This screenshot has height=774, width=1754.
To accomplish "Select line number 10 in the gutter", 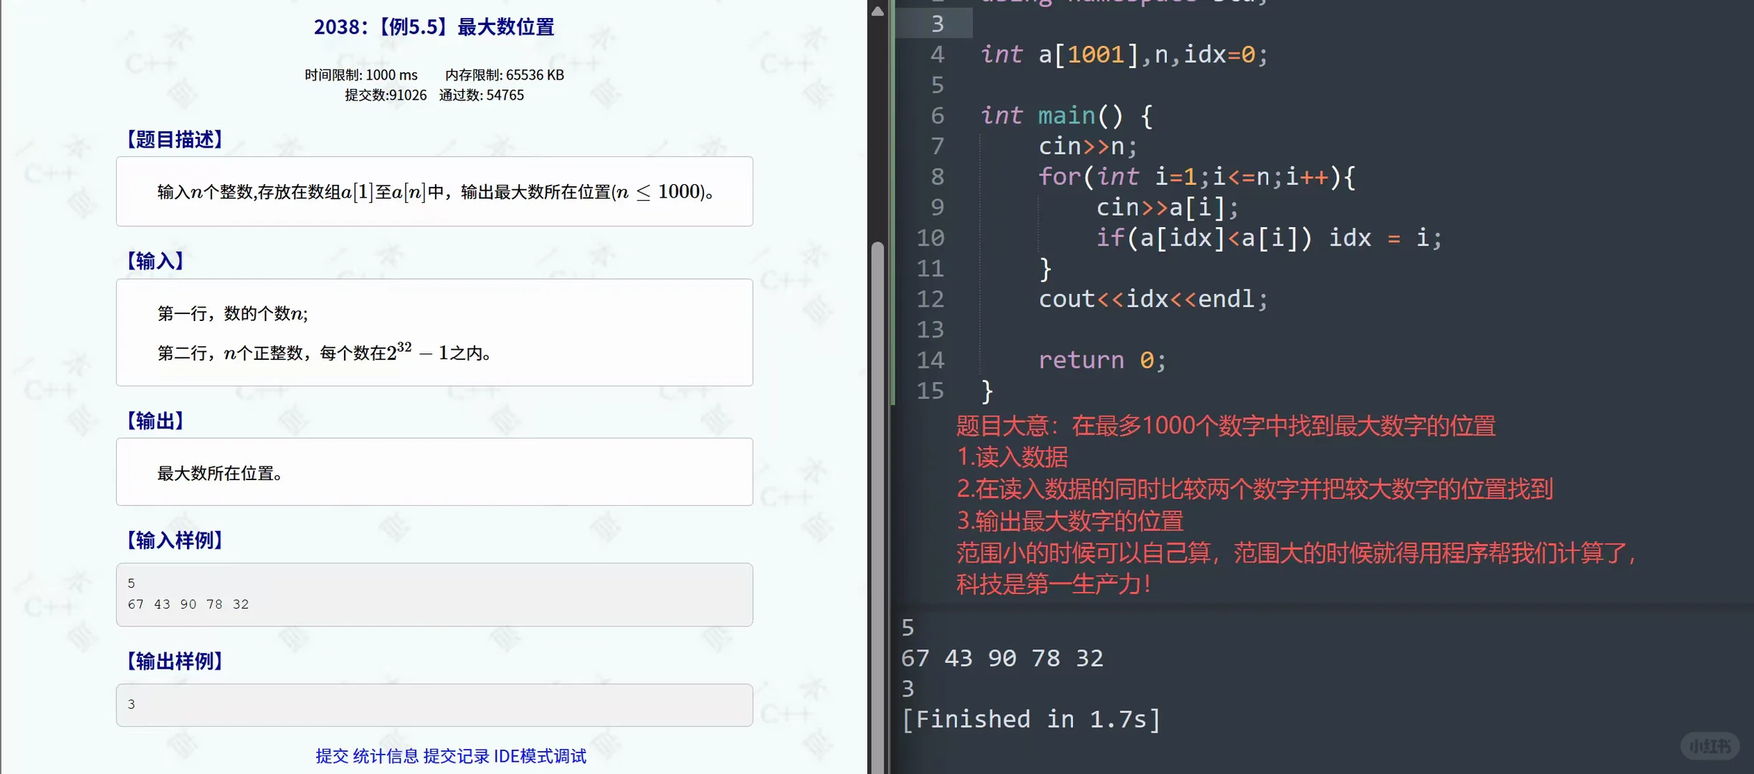I will point(930,237).
